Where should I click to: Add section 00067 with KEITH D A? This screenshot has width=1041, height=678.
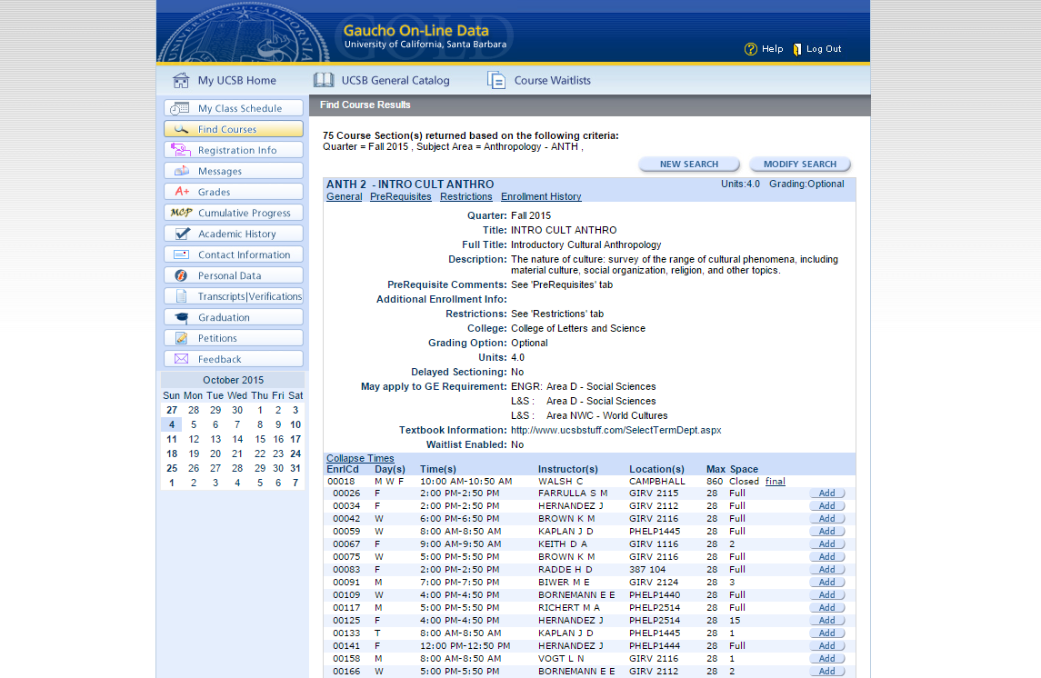click(x=827, y=544)
